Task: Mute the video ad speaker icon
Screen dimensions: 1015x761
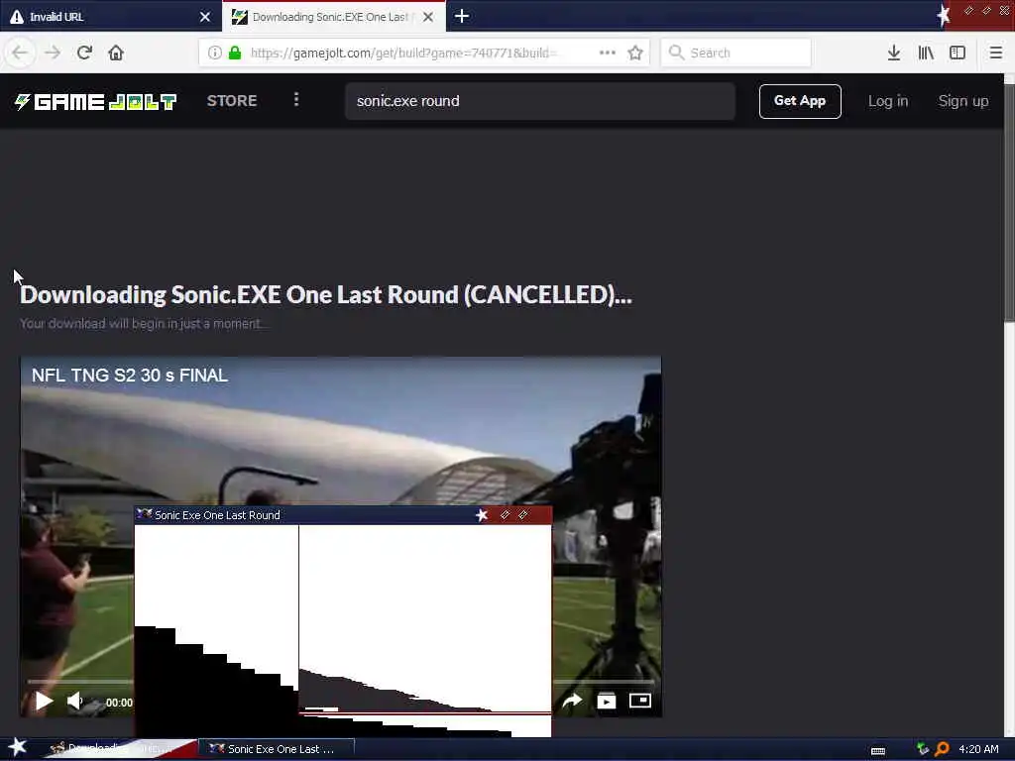Action: coord(75,701)
